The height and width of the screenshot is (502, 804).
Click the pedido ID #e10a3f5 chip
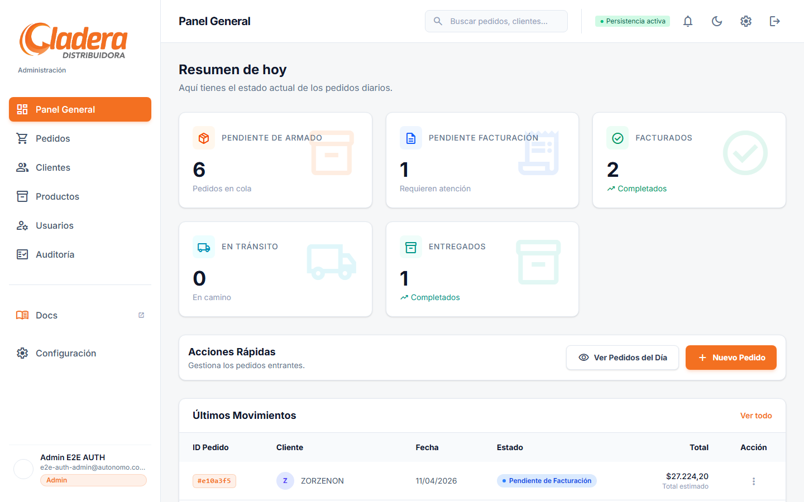click(214, 481)
